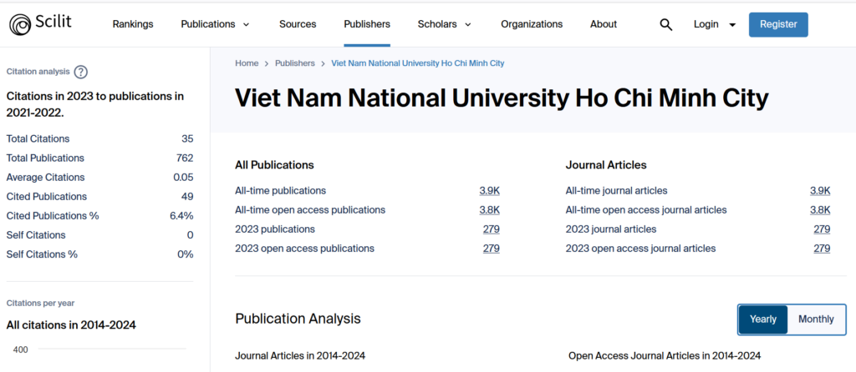This screenshot has width=856, height=372.
Task: Open the search magnifier icon
Action: tap(665, 25)
